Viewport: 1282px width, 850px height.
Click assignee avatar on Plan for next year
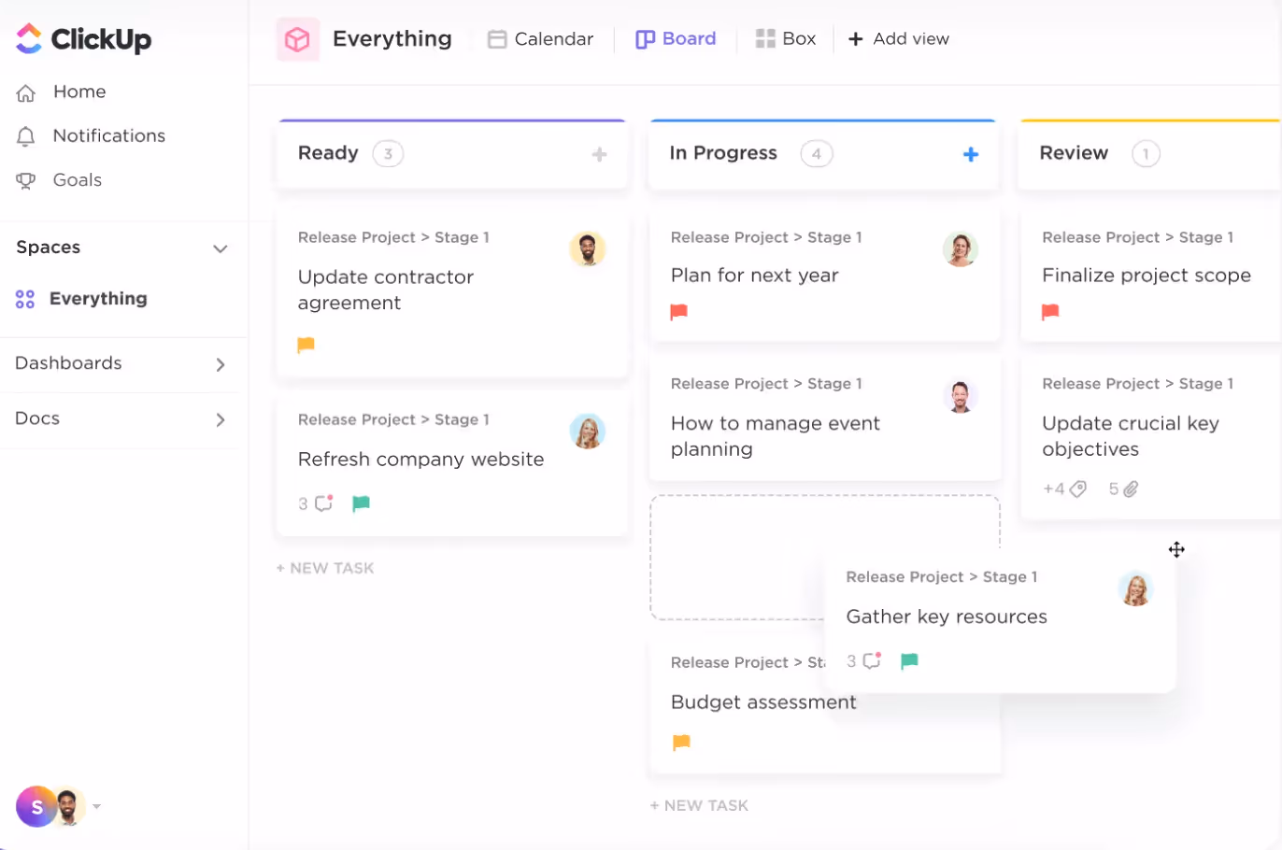click(x=961, y=249)
